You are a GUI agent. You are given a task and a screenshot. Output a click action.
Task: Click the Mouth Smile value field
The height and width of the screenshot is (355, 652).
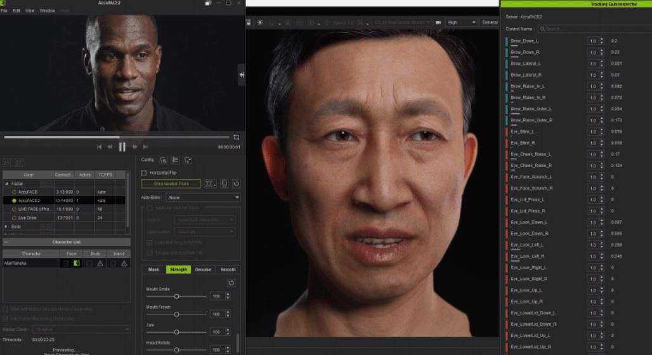(x=217, y=297)
